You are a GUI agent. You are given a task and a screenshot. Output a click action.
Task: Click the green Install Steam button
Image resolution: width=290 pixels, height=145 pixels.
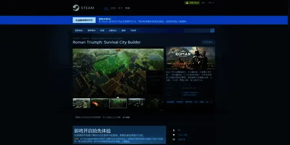[192, 3]
